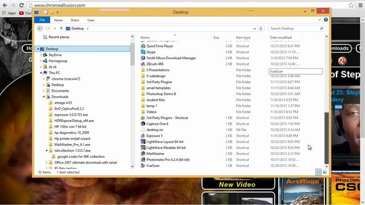Select chrome (macwin7) tree item
This screenshot has height=205, width=365.
pos(66,79)
